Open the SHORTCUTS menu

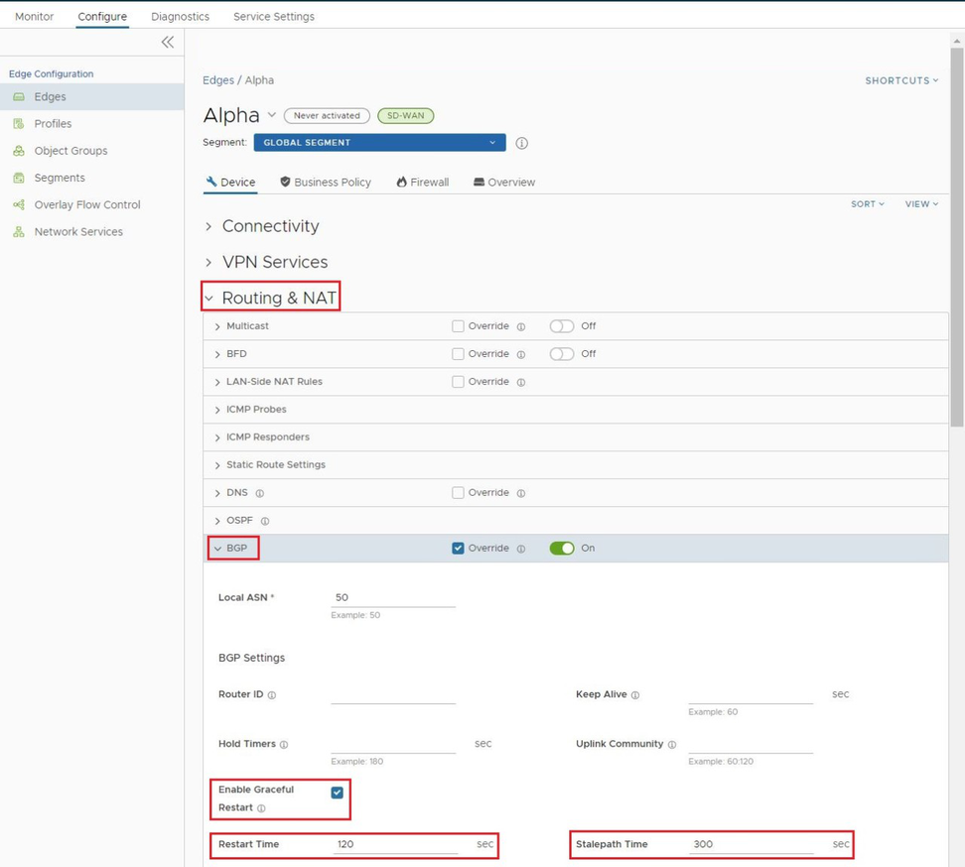click(x=899, y=80)
